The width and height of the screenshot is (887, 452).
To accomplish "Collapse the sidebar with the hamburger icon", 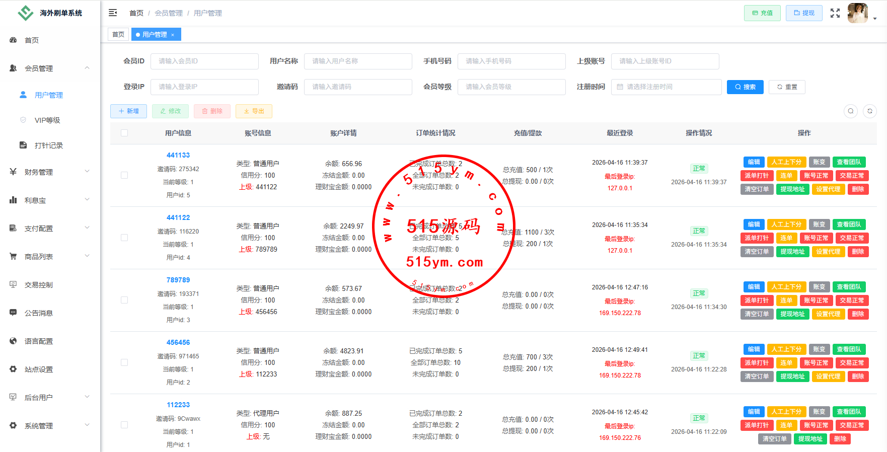I will 113,13.
